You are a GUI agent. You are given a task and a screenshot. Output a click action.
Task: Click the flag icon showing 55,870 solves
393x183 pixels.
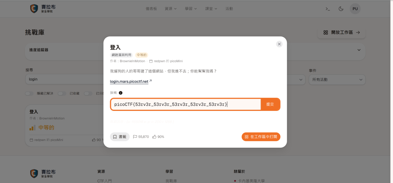135,137
